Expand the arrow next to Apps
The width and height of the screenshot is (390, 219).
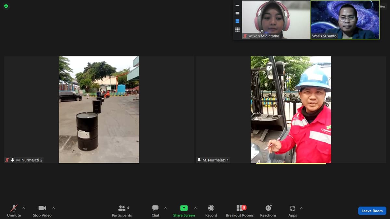(301, 208)
